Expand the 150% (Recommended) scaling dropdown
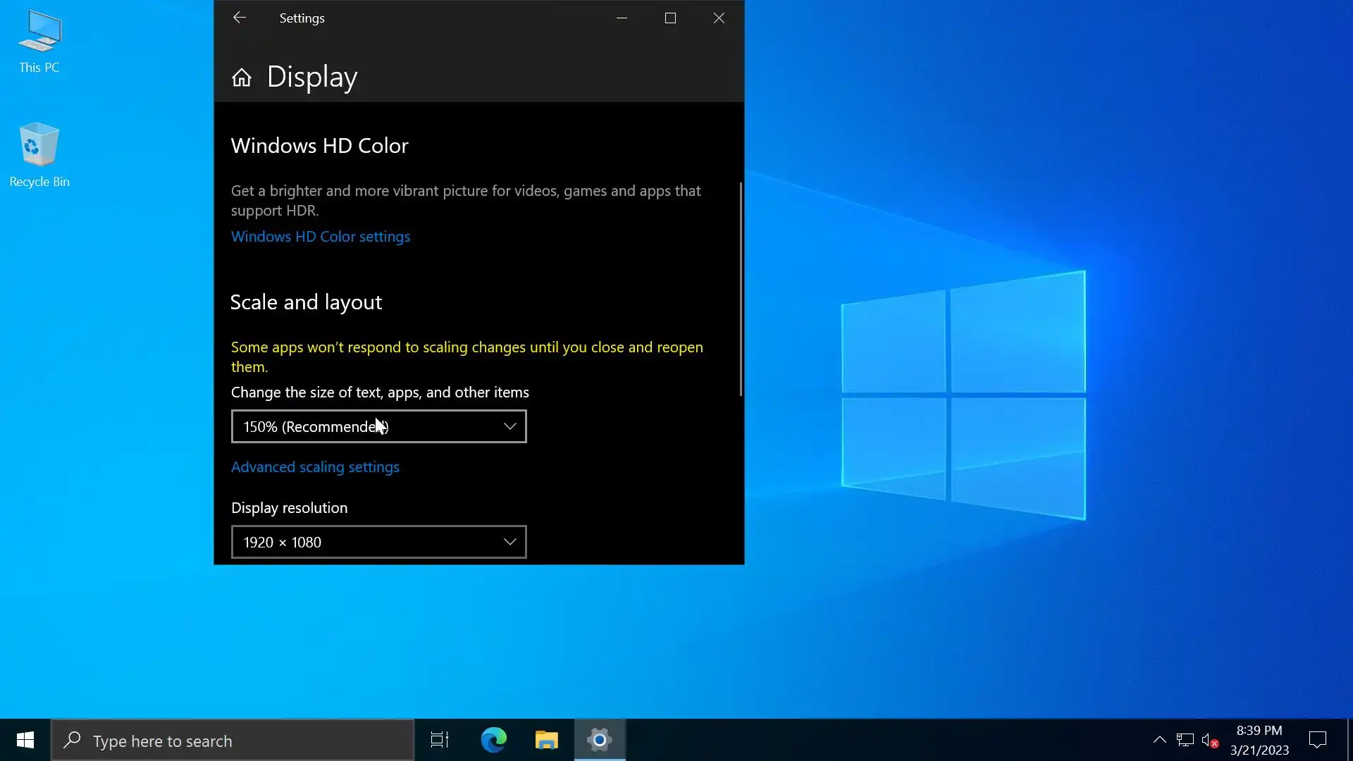This screenshot has height=761, width=1353. [x=378, y=426]
